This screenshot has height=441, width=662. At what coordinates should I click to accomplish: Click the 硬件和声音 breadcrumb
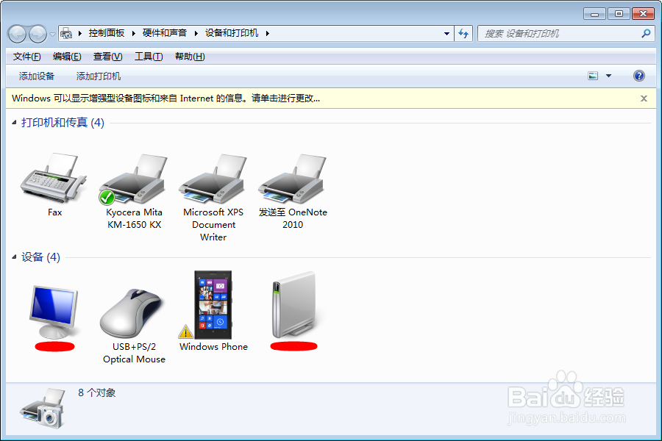click(x=165, y=33)
